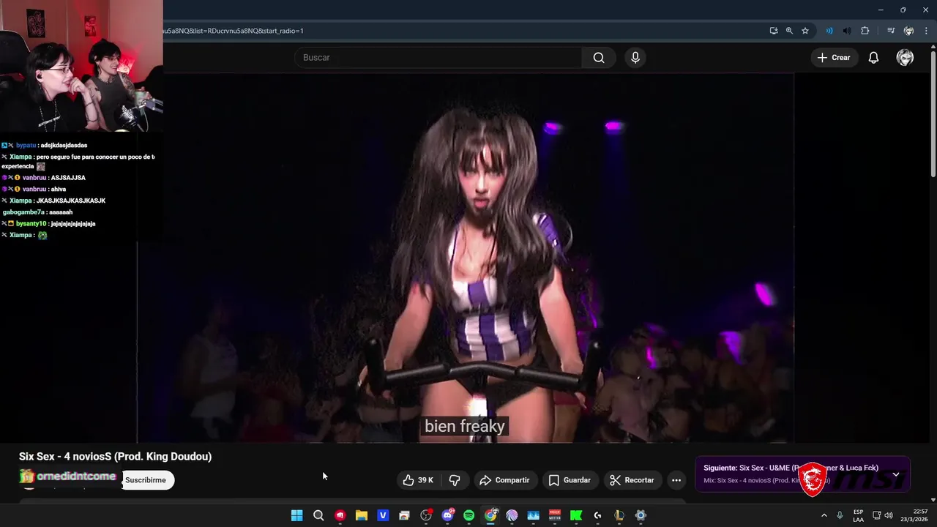Screen dimensions: 937x527
Task: Click chat message 'ahiva' by vanbruu
Action: click(59, 190)
